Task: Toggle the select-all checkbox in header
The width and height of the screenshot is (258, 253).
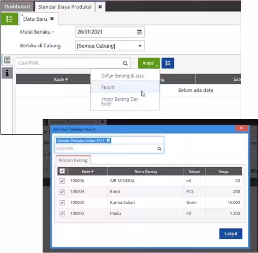Action: click(x=62, y=171)
